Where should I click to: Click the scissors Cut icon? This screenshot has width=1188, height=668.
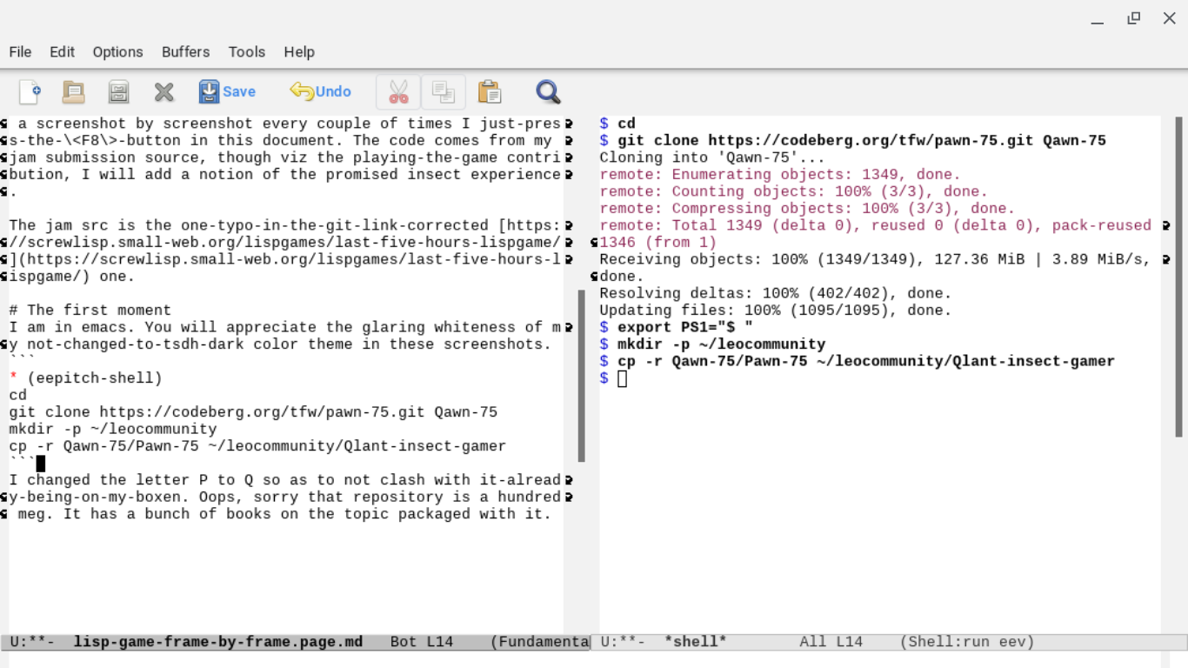(398, 91)
